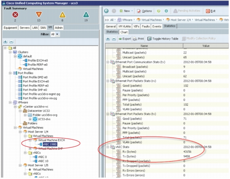The image size is (230, 179).
Task: Click Toggle History Table button
Action: [163, 39]
